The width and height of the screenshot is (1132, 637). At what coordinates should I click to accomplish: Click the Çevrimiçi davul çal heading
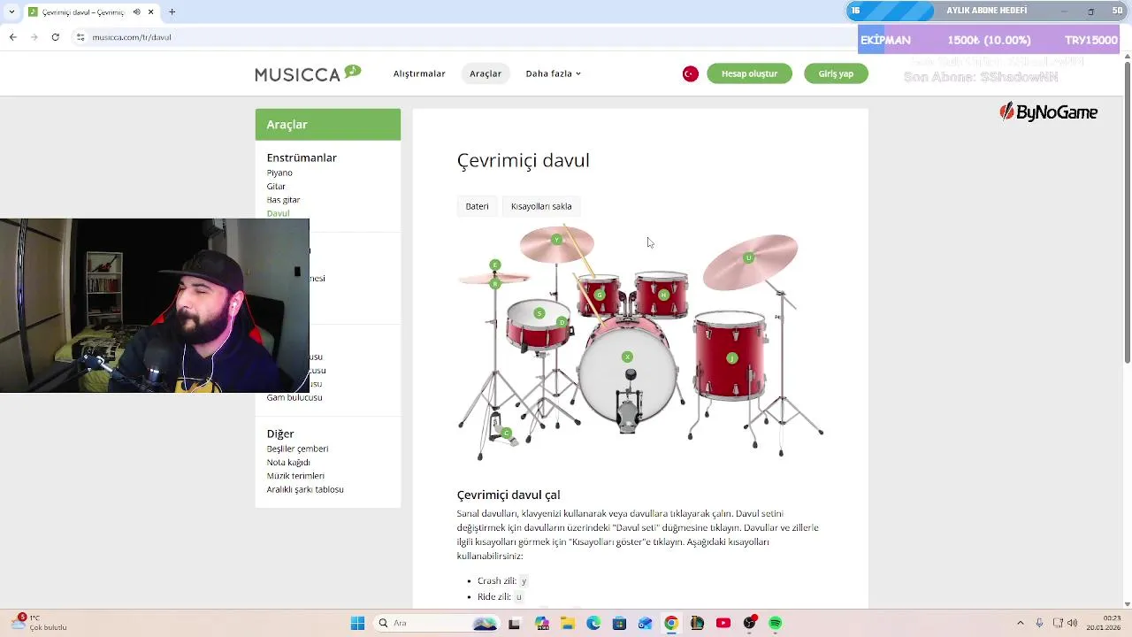pyautogui.click(x=509, y=495)
